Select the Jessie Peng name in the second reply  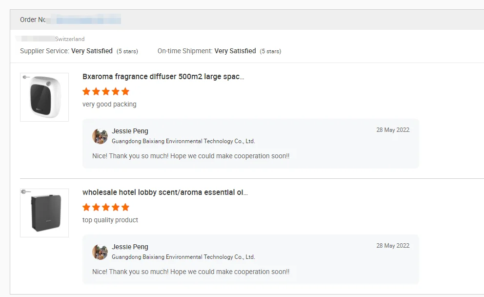(x=130, y=247)
